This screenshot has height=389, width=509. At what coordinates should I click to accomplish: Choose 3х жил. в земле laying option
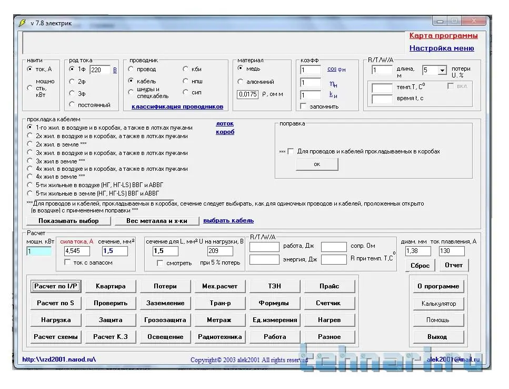point(31,161)
